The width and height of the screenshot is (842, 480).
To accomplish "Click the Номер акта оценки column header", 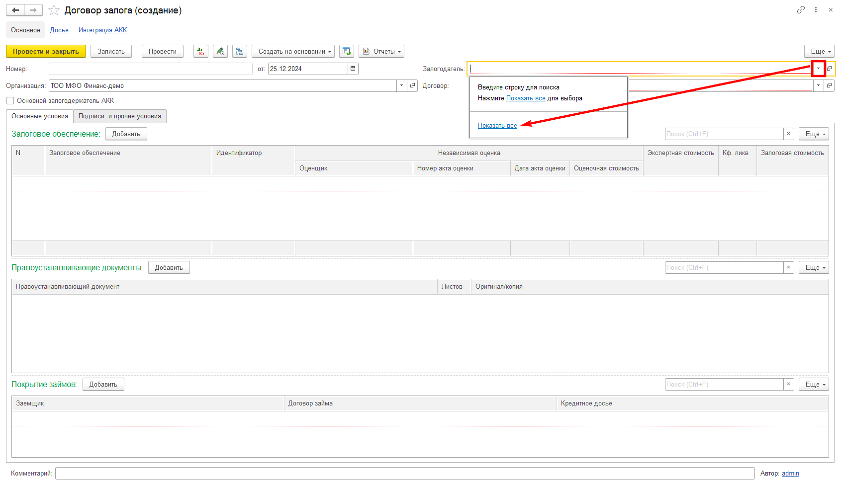I will coord(462,168).
